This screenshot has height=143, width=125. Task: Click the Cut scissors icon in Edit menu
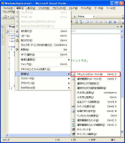(17, 31)
